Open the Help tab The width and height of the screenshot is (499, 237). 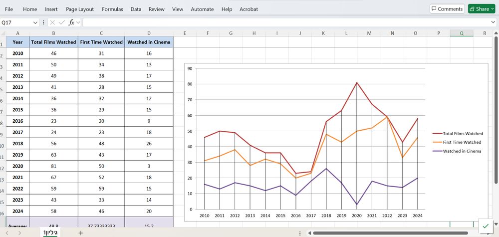point(227,9)
